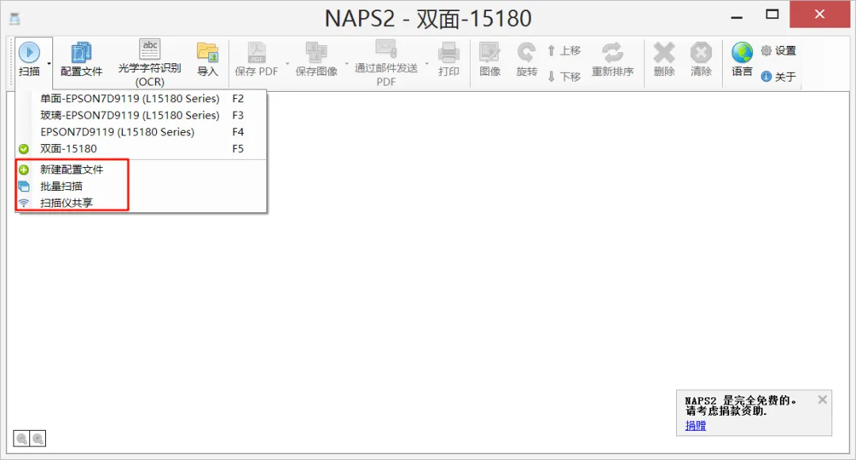Select profile 玻璃-EPSON7D9119 (F3)
This screenshot has height=460, width=856.
pyautogui.click(x=141, y=116)
